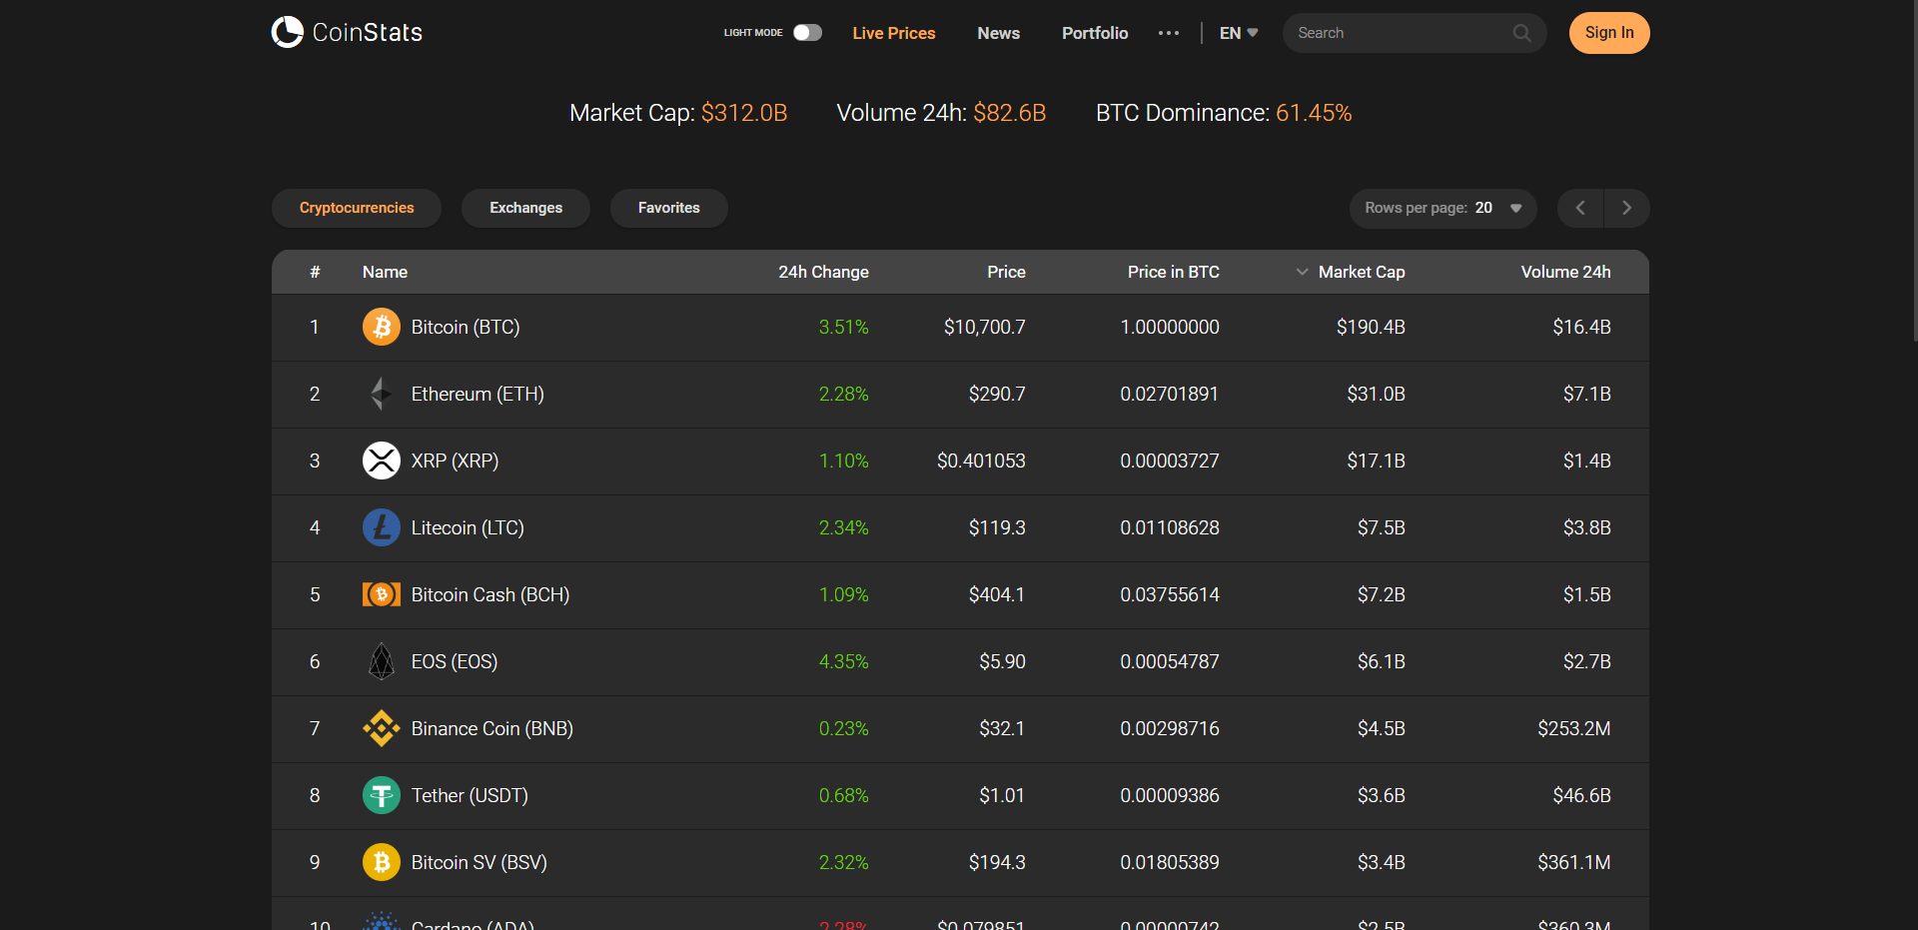
Task: Go to next page arrow
Action: (1626, 208)
